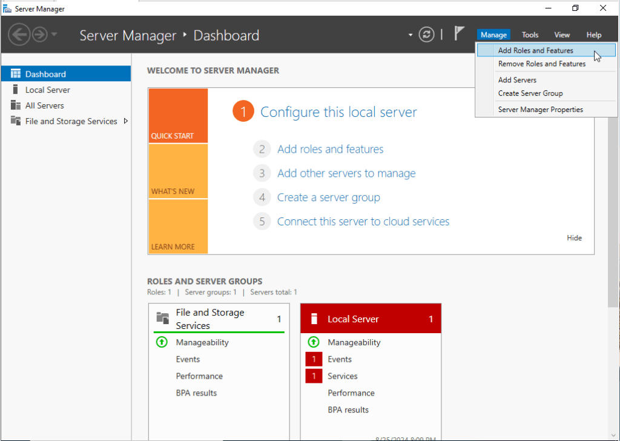This screenshot has height=441, width=620.
Task: Open dropdown arrow left of refresh icon
Action: (x=411, y=35)
